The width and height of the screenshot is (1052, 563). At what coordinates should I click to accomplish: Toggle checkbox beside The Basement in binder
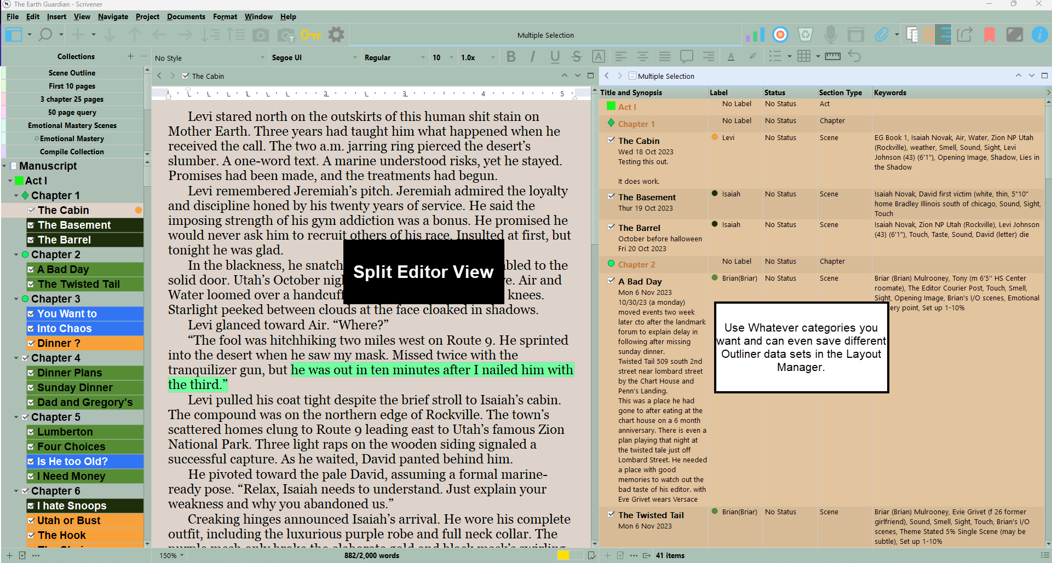click(31, 225)
